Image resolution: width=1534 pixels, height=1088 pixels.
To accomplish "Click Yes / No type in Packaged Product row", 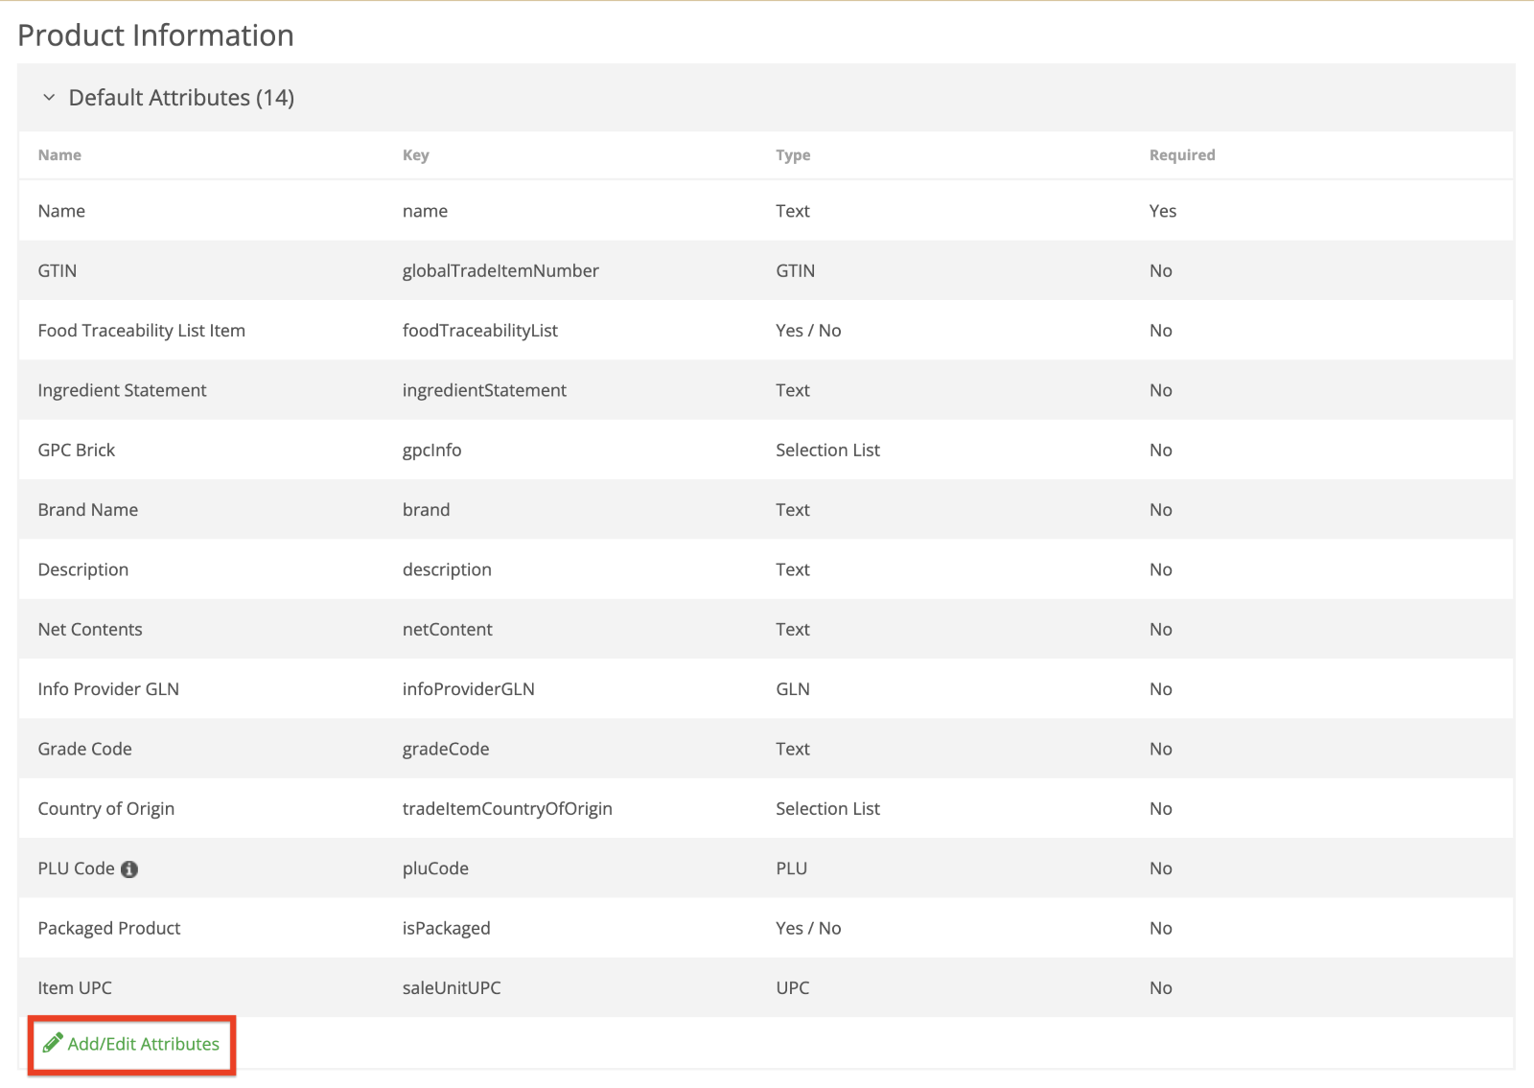I will pyautogui.click(x=808, y=929).
